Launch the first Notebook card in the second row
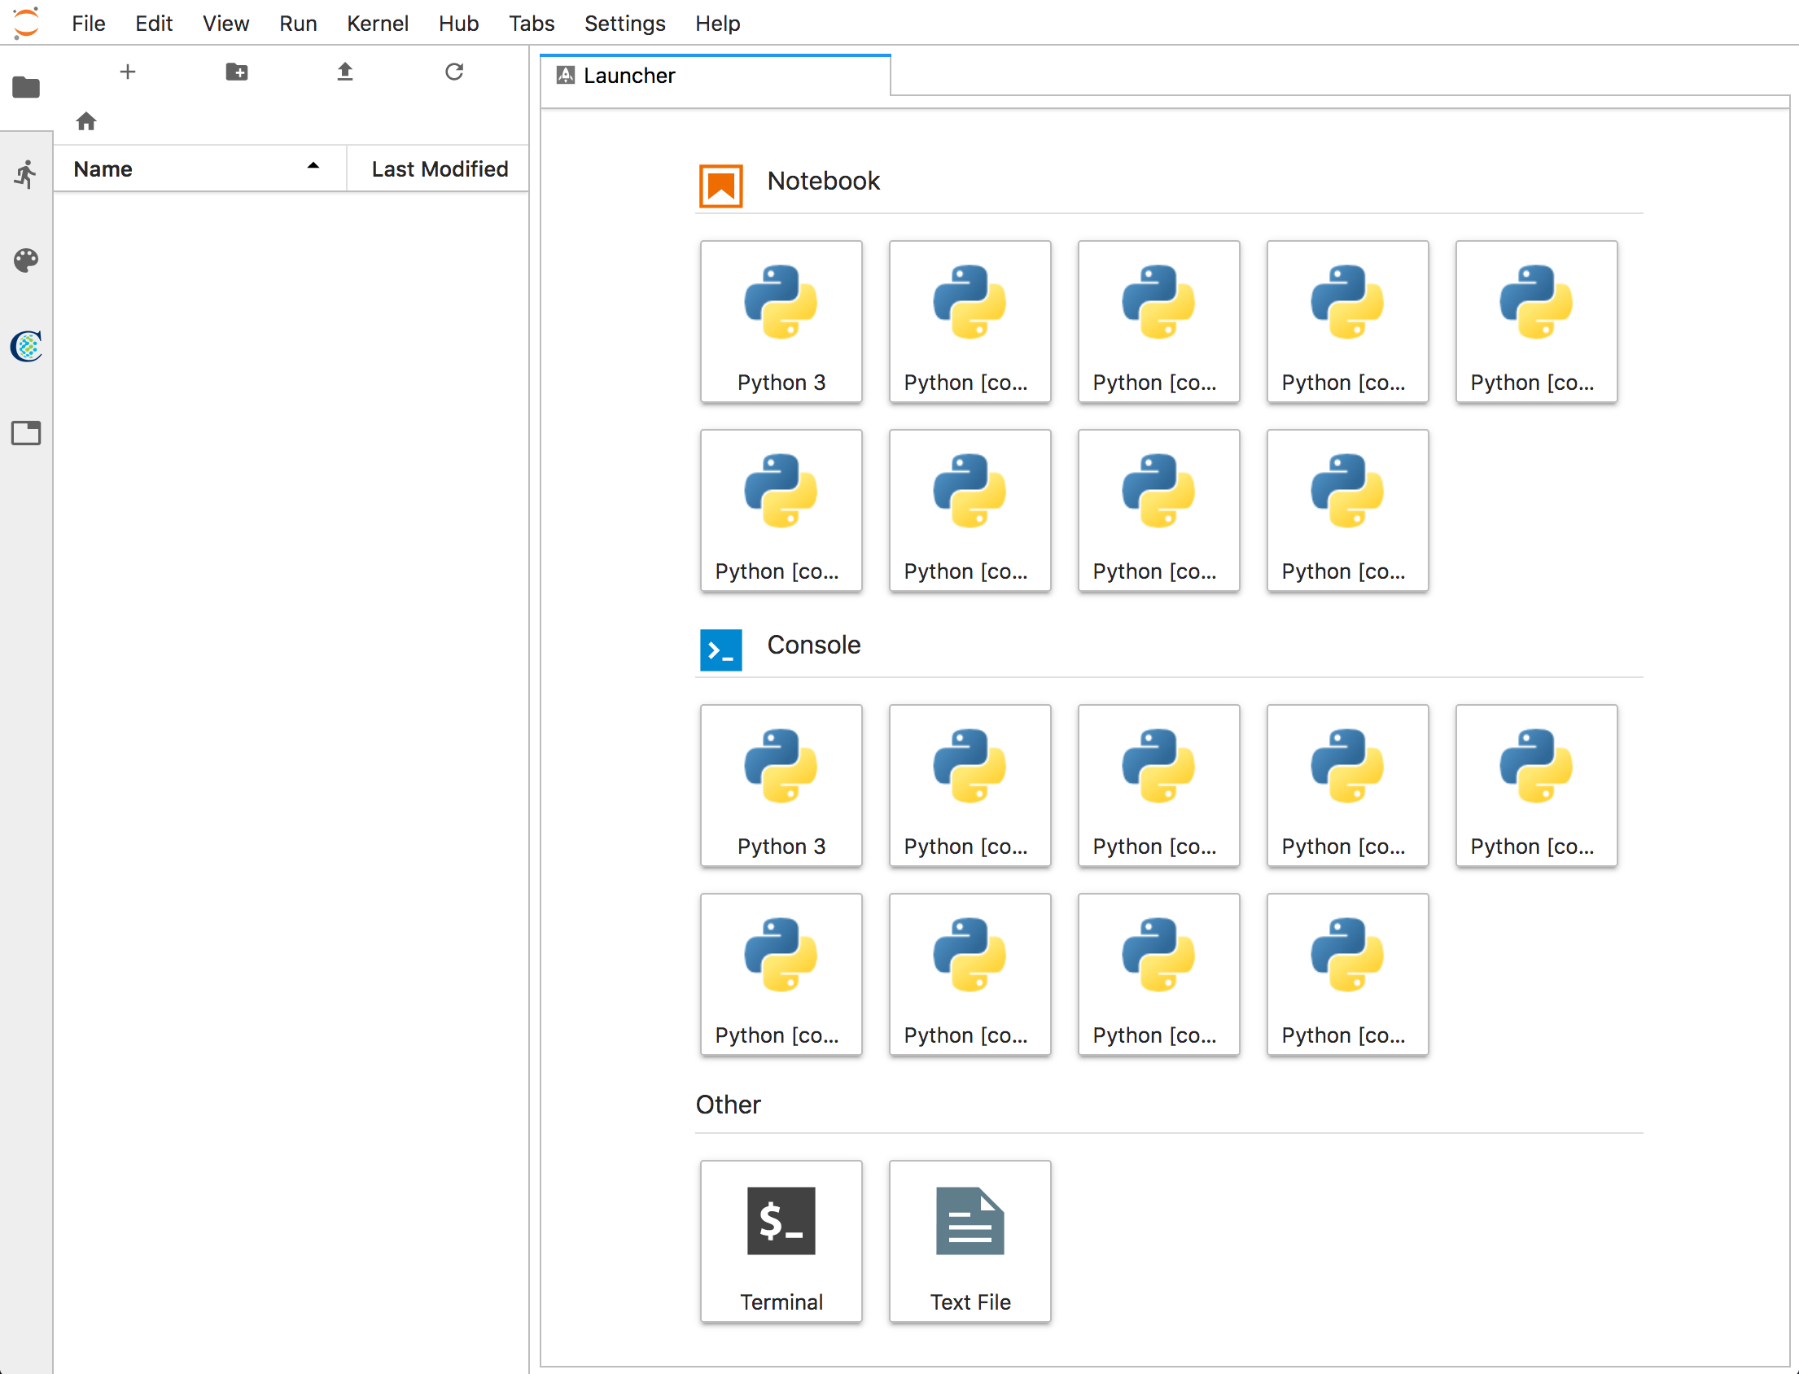 [x=781, y=510]
